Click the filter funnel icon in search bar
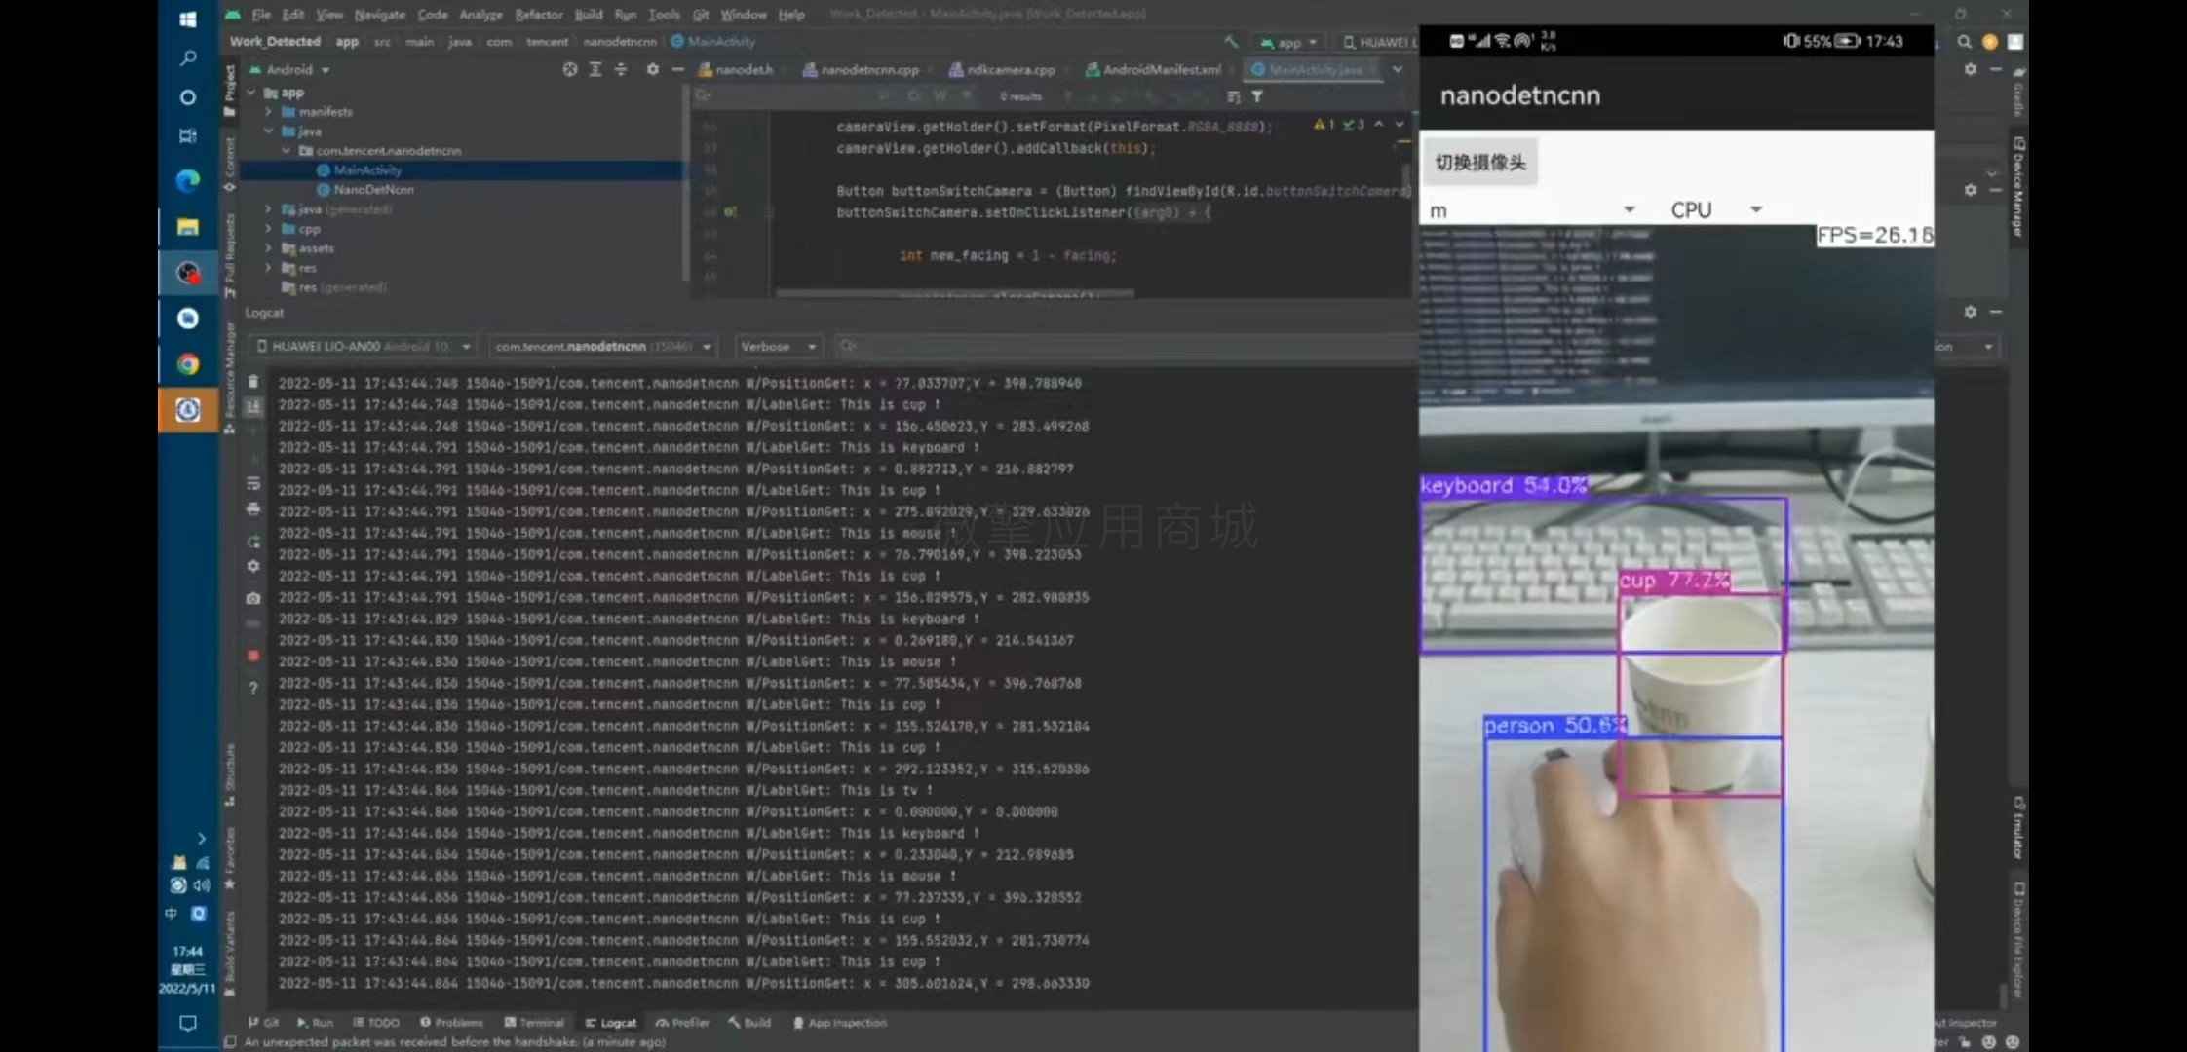Viewport: 2187px width, 1052px height. point(1257,96)
